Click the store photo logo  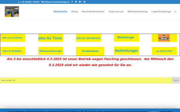pyautogui.click(x=12, y=12)
